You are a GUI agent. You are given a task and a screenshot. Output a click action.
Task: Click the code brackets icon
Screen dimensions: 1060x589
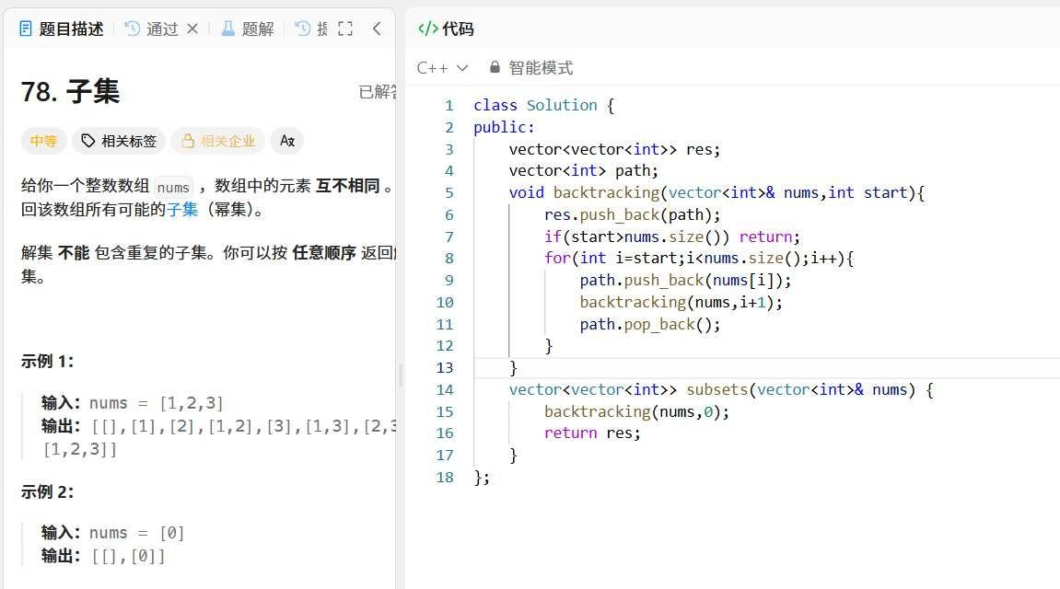[428, 29]
